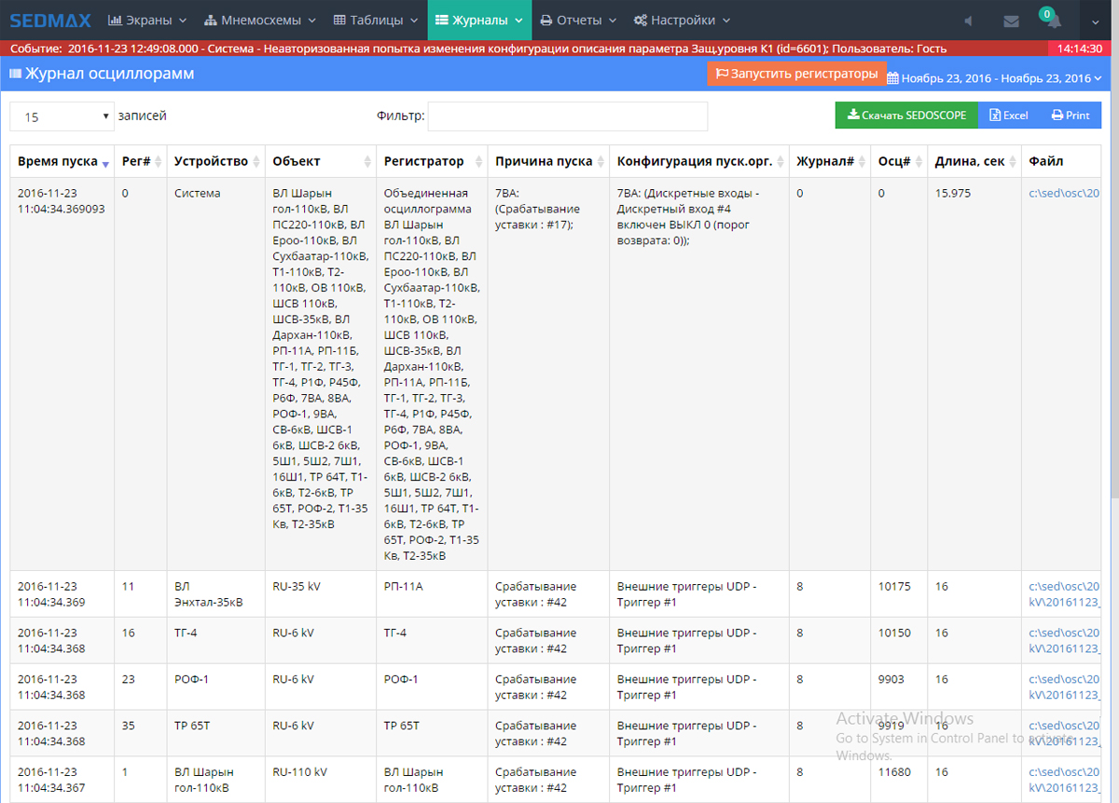The image size is (1119, 803).
Task: Click the SEDMAX logo
Action: pyautogui.click(x=49, y=20)
